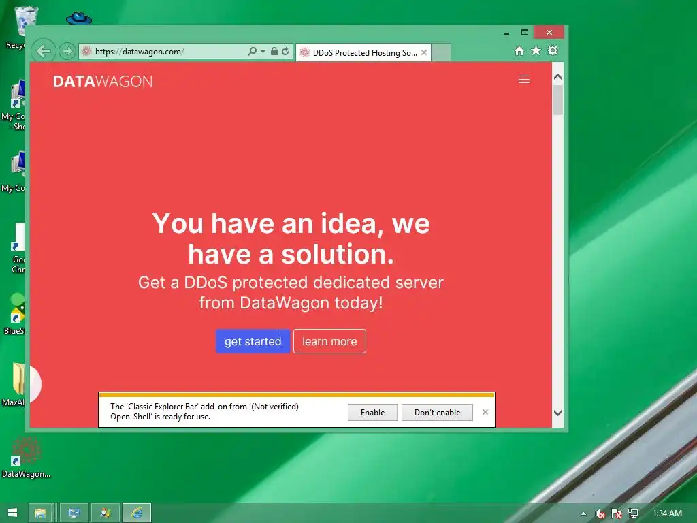The image size is (697, 523).
Task: Click the blue get started button
Action: click(x=253, y=341)
